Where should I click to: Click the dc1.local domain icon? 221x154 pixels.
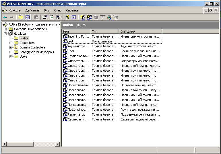(11, 34)
